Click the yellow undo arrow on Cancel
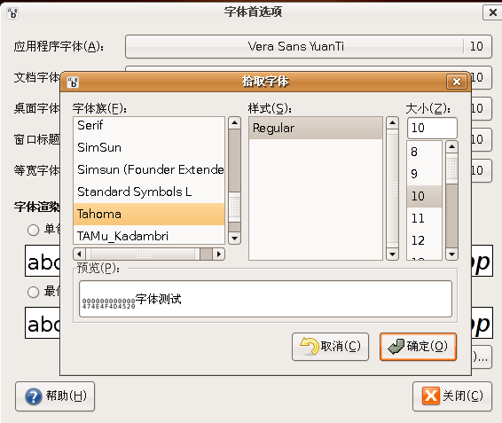 (309, 346)
